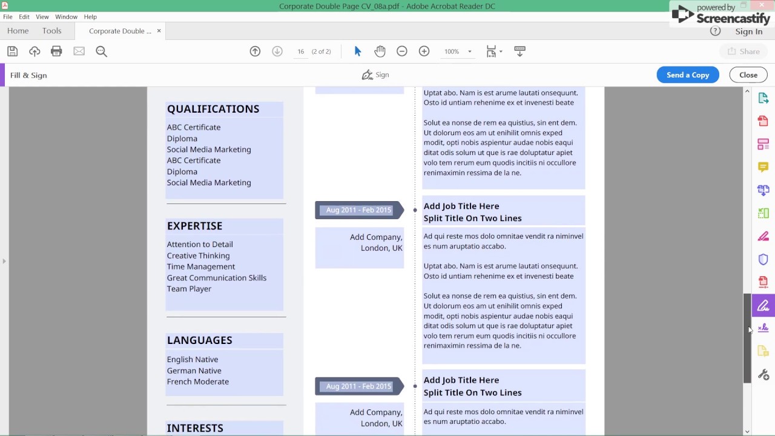Select the highlighted Fill & Sign sidebar tool
The height and width of the screenshot is (436, 775).
pos(763,305)
